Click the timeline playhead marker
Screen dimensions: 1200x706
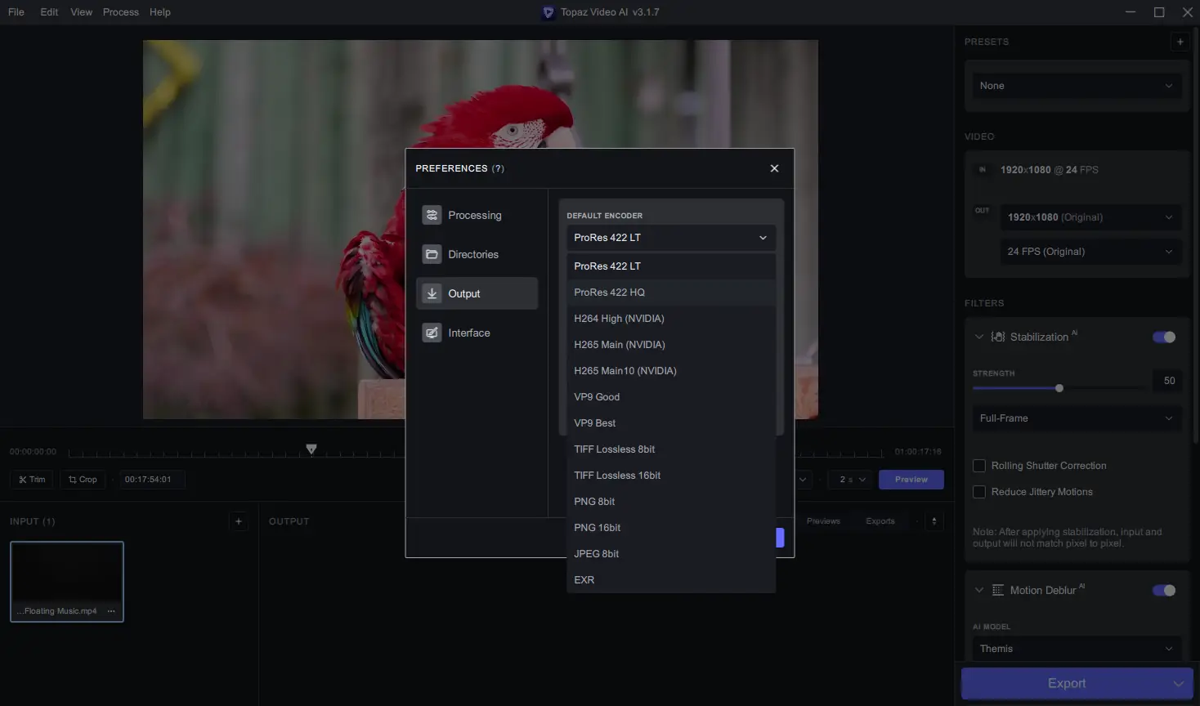[311, 449]
